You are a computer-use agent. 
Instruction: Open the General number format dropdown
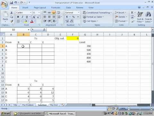[79, 13]
